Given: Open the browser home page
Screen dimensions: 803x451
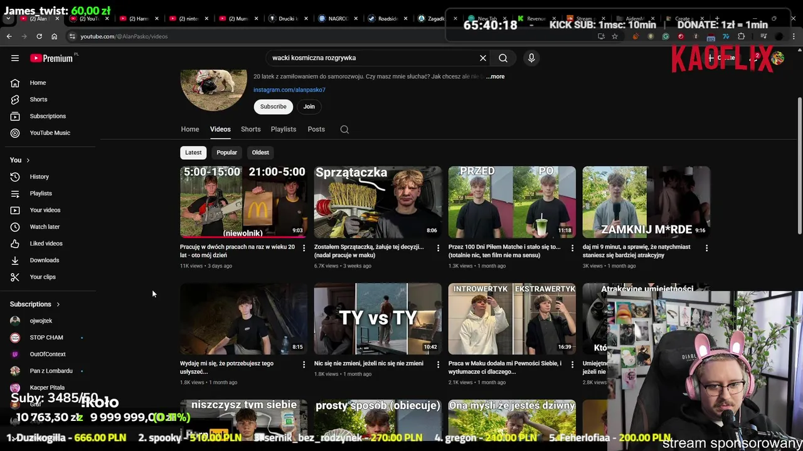Looking at the screenshot, I should click(x=54, y=36).
